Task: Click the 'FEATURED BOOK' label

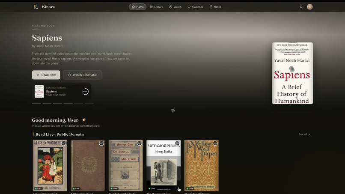Action: pos(43,26)
